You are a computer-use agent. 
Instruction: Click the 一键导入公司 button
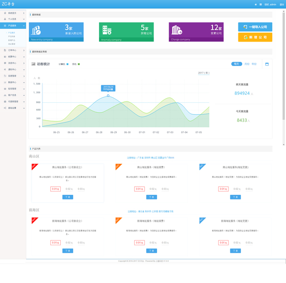pos(255,27)
